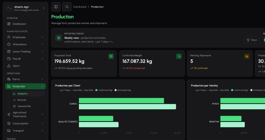Viewport: 265px width, 140px height.
Task: Open the Payroll sidebar item
Action: tap(25, 59)
